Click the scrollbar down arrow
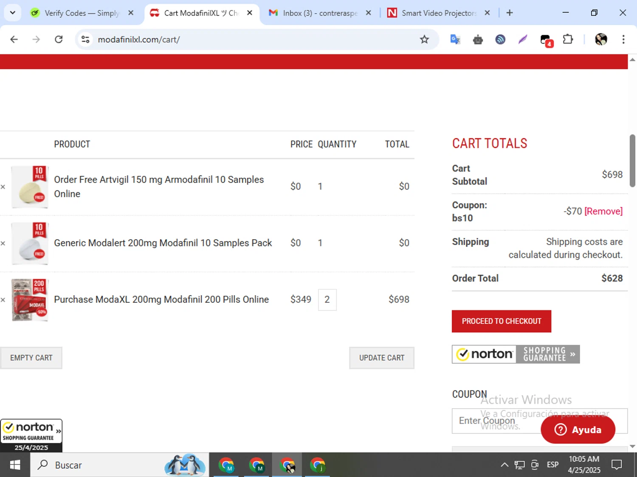The width and height of the screenshot is (637, 477). (x=632, y=446)
